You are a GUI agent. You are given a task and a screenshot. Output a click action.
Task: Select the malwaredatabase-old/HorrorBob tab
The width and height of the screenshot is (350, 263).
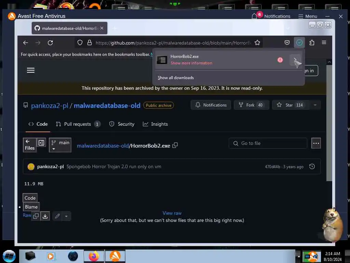69,28
